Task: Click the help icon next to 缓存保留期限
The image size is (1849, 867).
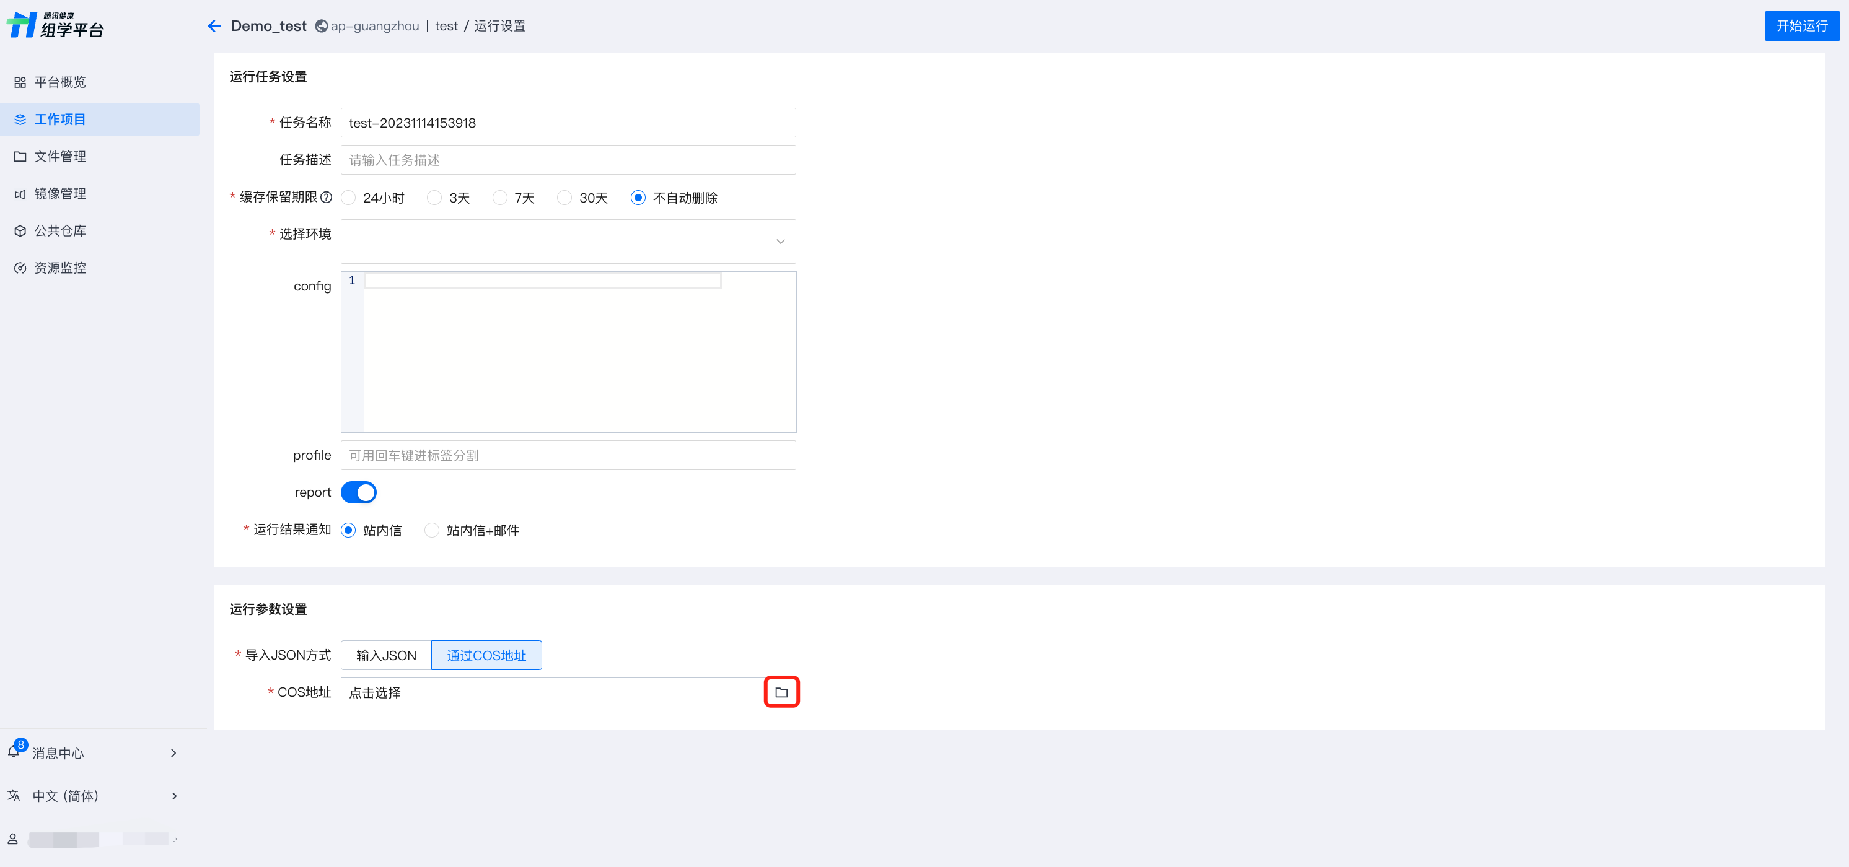Action: tap(327, 197)
